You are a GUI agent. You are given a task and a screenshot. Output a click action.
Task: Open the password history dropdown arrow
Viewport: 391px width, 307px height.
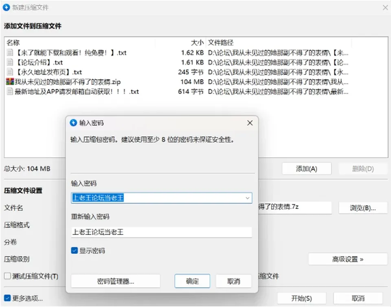point(247,198)
